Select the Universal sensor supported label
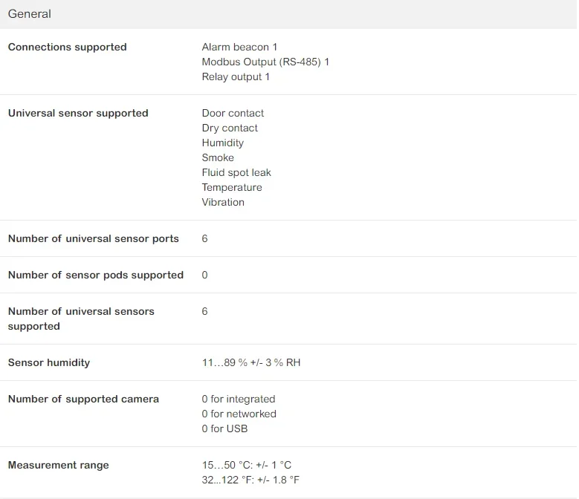Viewport: 579px width, 499px height. coord(78,113)
